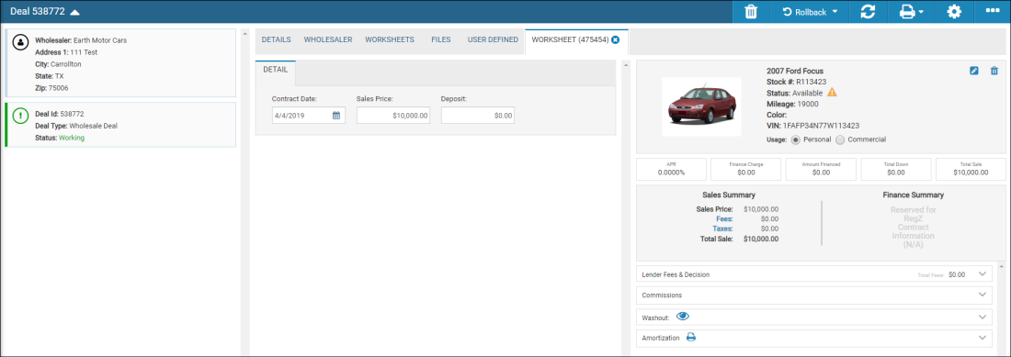Open the User Defined tab

493,39
